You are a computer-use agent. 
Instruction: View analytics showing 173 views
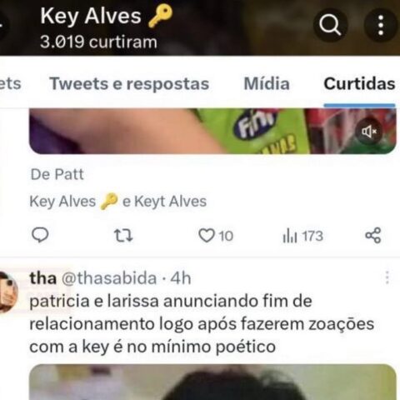[303, 236]
